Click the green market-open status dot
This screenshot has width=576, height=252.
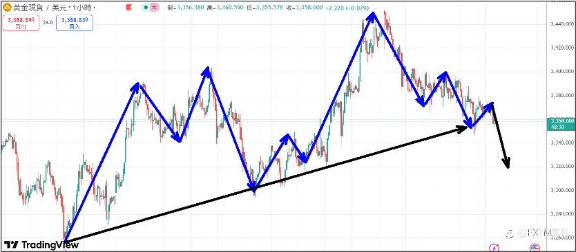(x=146, y=7)
